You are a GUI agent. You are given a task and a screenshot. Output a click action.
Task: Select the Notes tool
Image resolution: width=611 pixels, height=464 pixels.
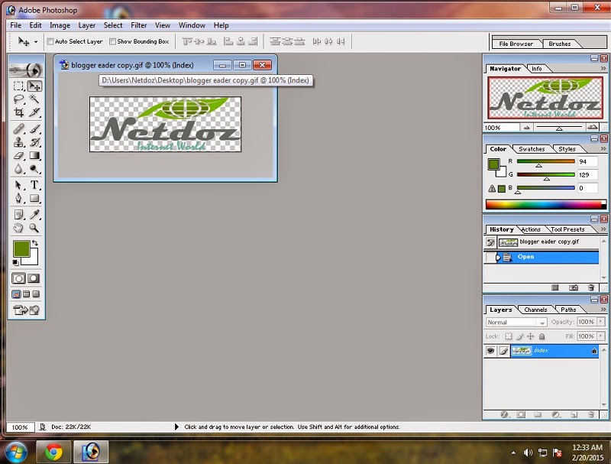click(18, 215)
